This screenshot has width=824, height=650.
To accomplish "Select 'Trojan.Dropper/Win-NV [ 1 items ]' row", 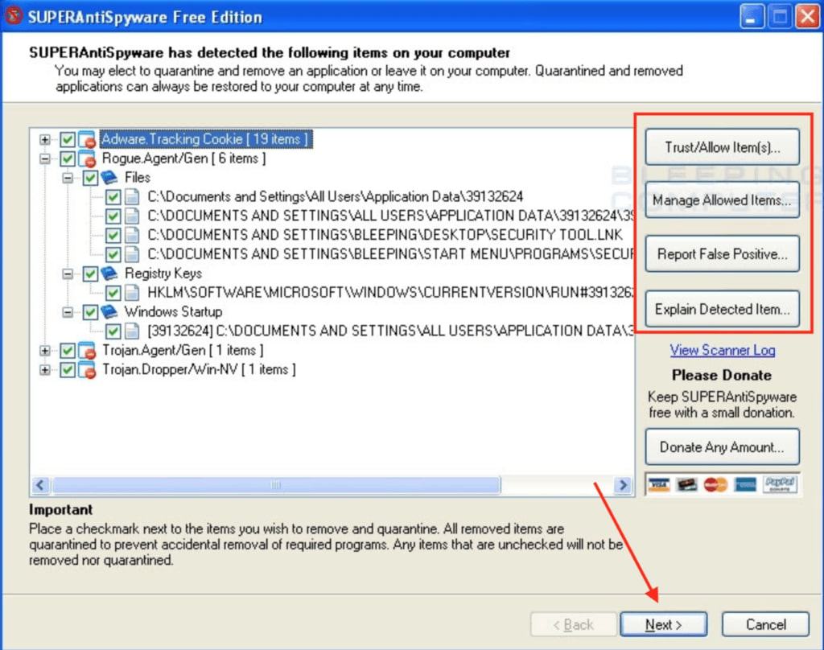I will [199, 370].
